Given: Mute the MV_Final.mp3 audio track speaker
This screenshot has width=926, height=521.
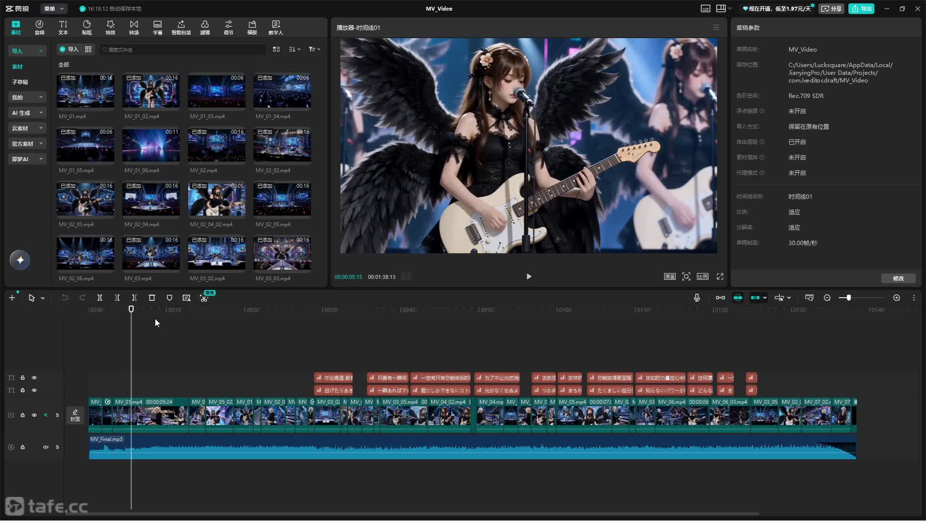Looking at the screenshot, I should pos(46,447).
